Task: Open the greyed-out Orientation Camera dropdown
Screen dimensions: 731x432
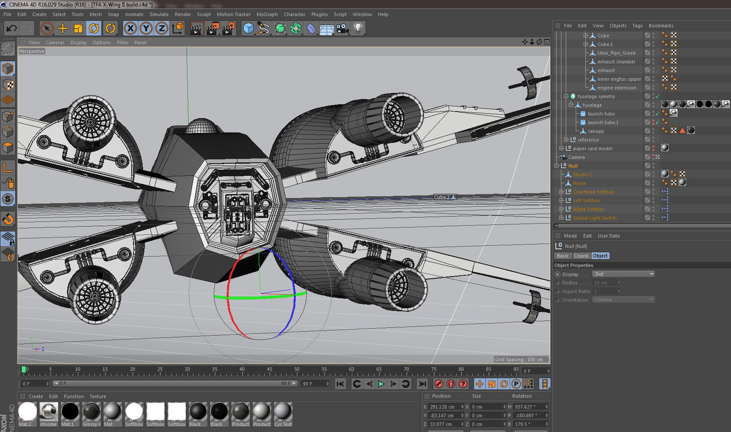Action: coord(624,300)
